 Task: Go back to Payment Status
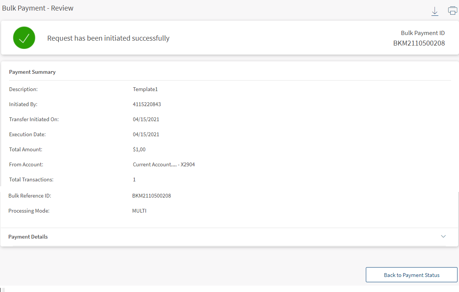click(x=411, y=275)
